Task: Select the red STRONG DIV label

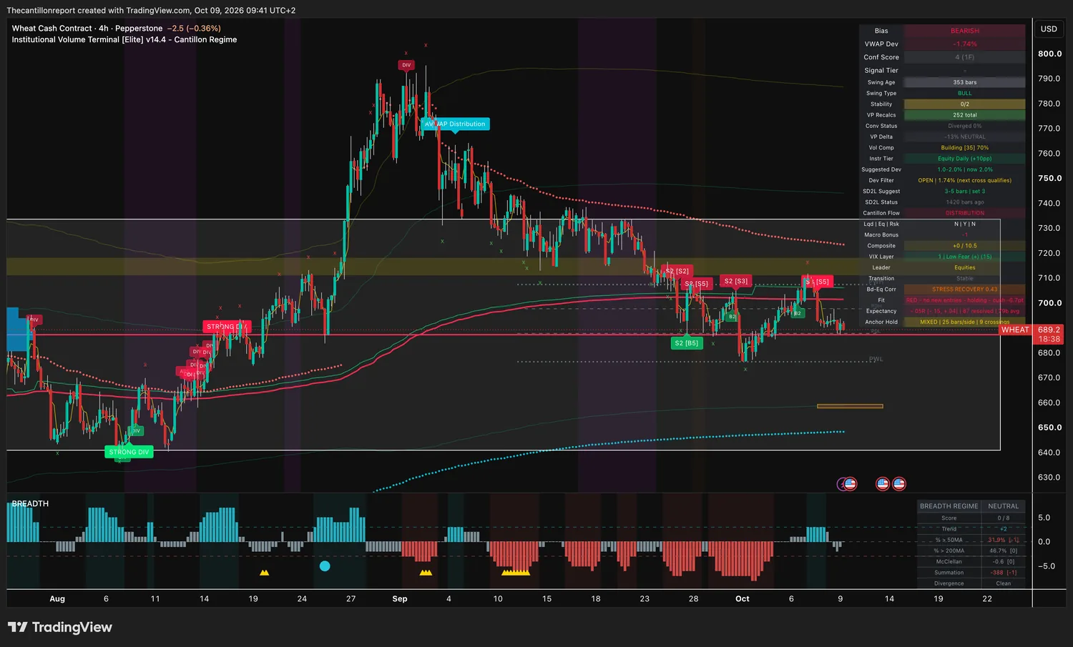Action: [226, 327]
